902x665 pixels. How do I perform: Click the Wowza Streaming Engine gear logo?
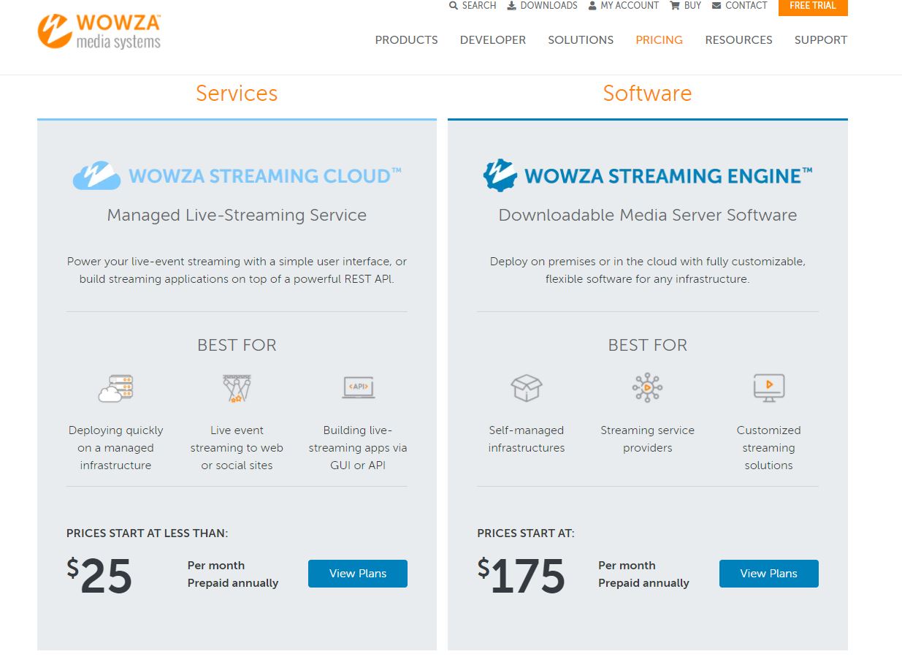(500, 175)
